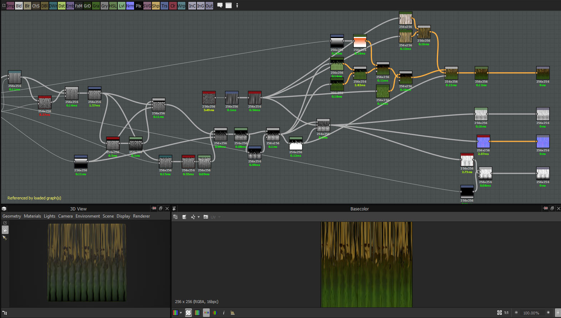Add Directional Warp node with DWr button
The image size is (561, 318).
tap(53, 6)
